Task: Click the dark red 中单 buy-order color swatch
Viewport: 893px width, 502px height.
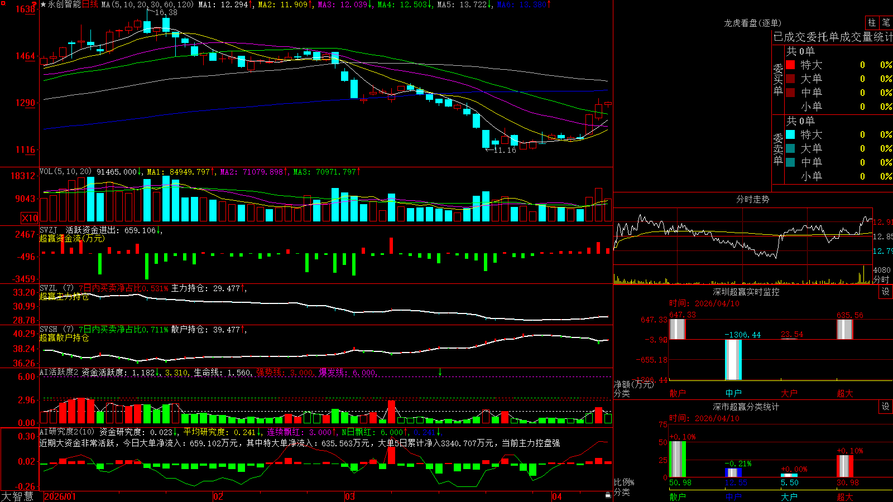Action: click(790, 92)
